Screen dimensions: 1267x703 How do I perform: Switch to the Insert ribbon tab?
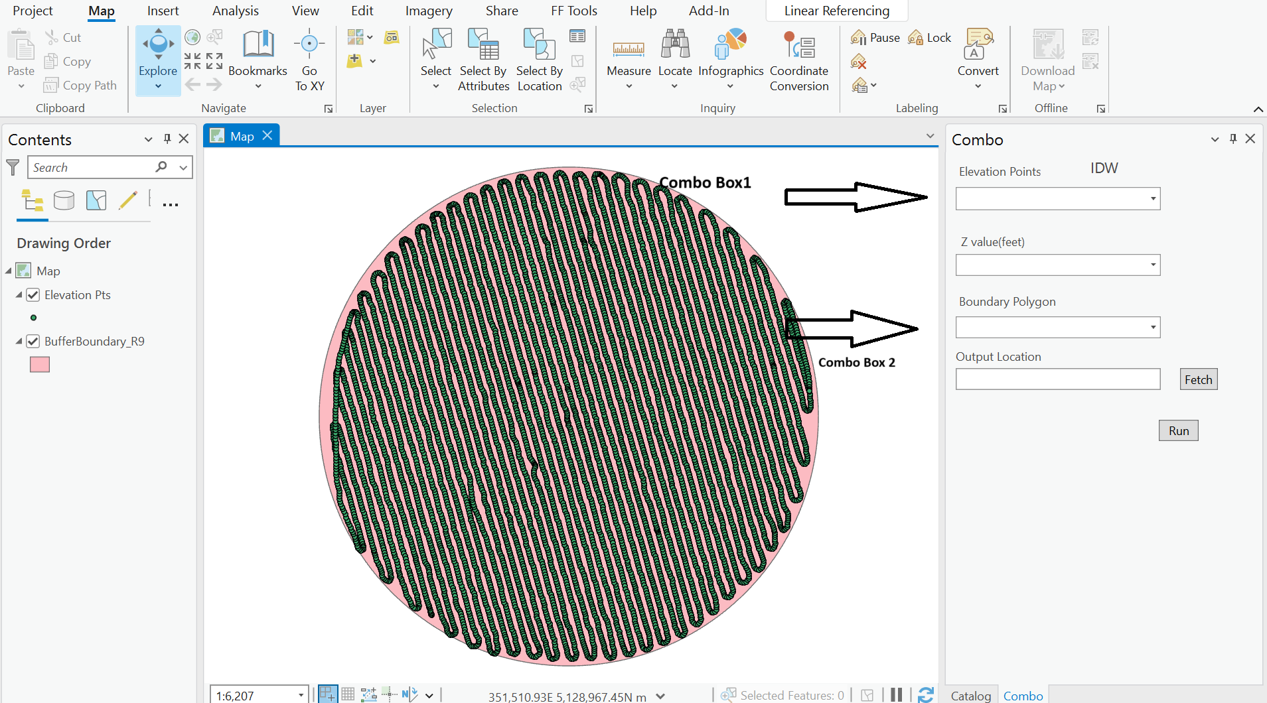(x=163, y=11)
